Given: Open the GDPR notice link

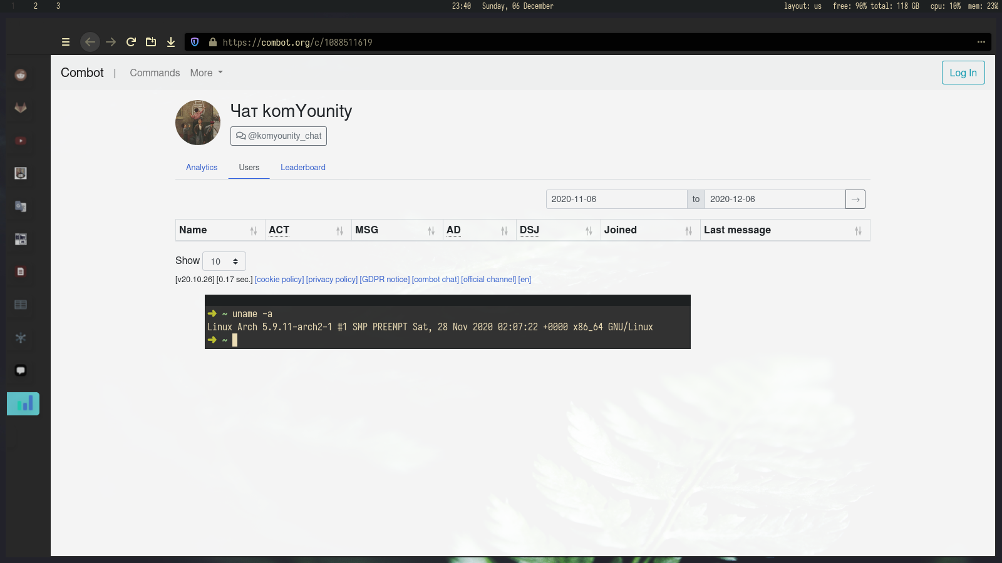Looking at the screenshot, I should (x=385, y=280).
